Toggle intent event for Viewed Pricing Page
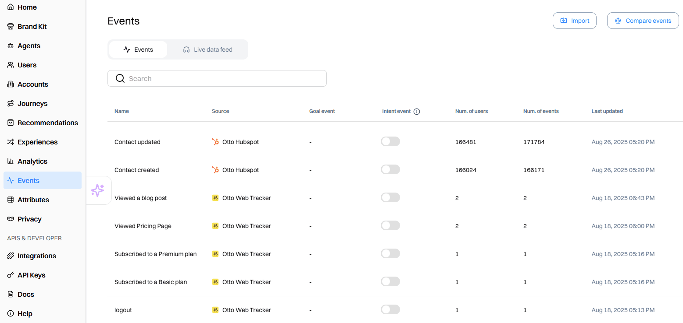683x323 pixels. 390,225
